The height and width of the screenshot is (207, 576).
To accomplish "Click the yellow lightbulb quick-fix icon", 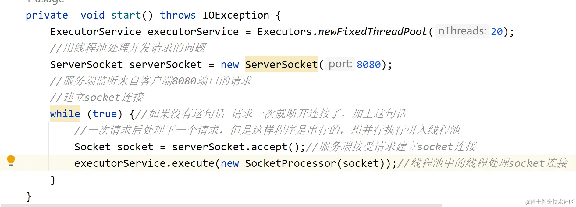I will (11, 160).
